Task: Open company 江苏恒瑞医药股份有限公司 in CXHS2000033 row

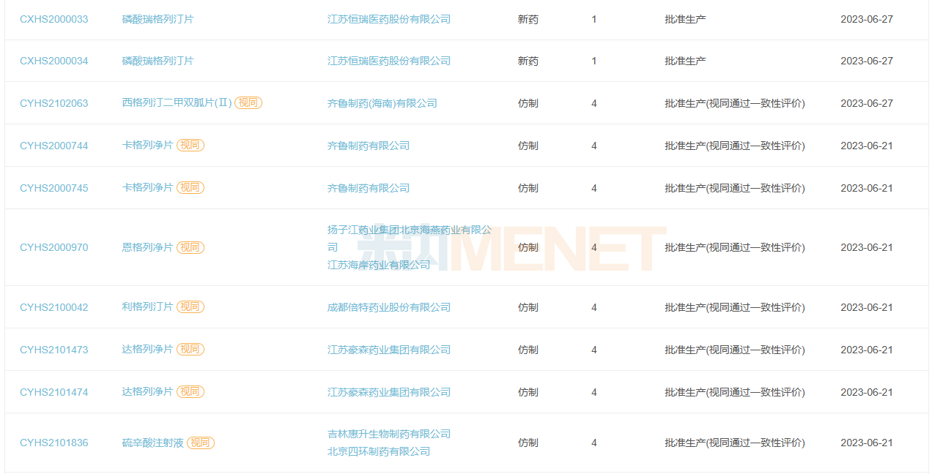Action: (x=389, y=19)
